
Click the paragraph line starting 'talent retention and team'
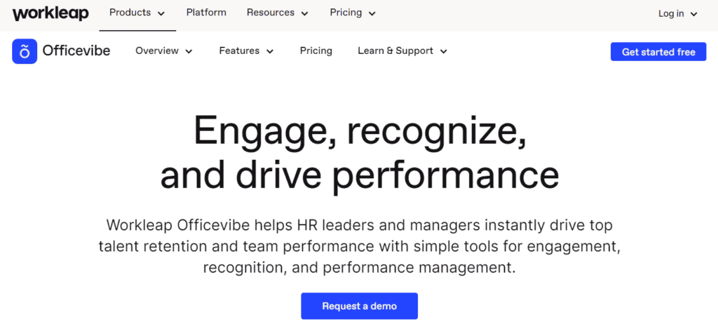pos(360,246)
